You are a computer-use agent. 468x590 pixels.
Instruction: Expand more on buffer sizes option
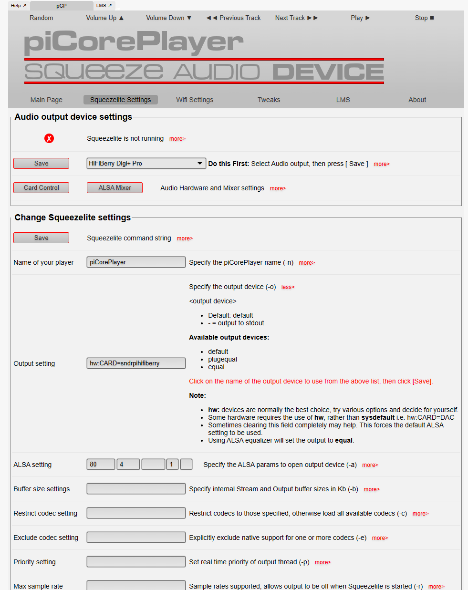pyautogui.click(x=372, y=489)
